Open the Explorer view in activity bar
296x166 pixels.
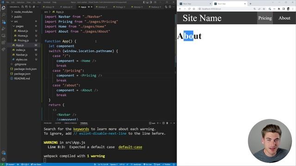3,8
